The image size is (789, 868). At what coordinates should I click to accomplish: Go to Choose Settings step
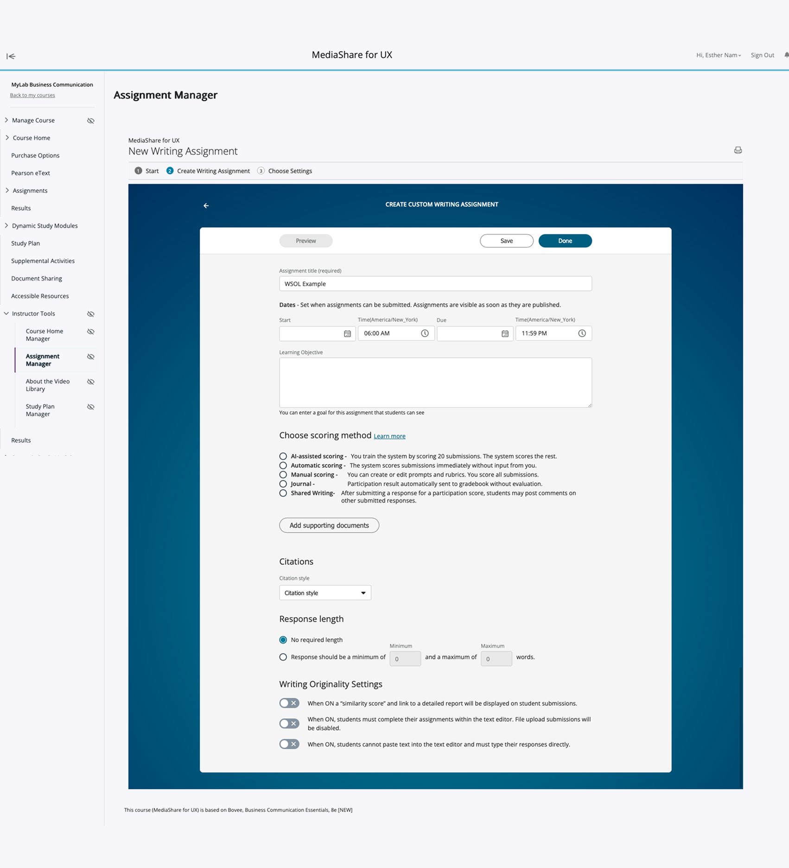pyautogui.click(x=285, y=171)
